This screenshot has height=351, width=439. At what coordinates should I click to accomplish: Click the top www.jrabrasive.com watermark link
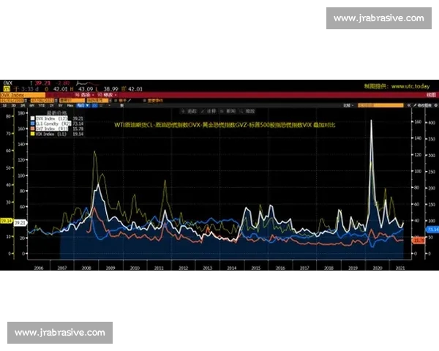pos(378,18)
